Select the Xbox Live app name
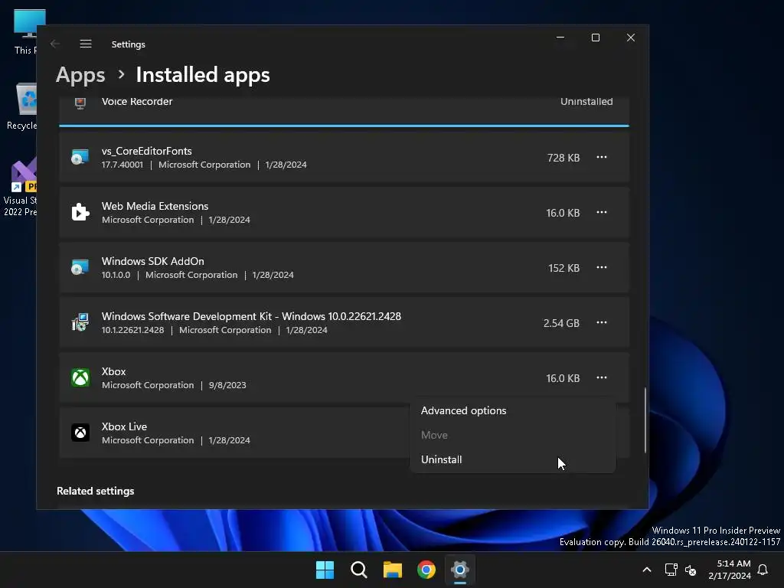 pyautogui.click(x=124, y=426)
